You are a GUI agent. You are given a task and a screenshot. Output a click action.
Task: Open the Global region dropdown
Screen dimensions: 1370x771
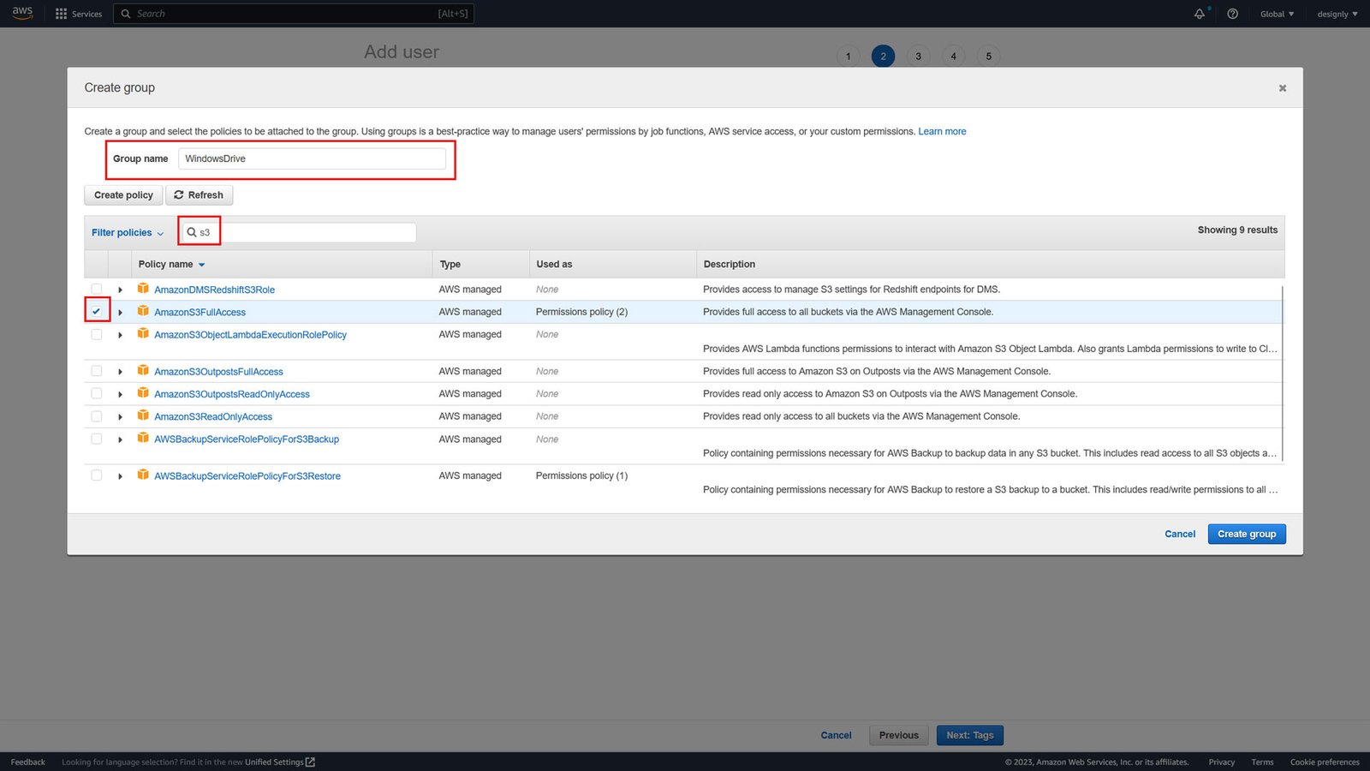[1276, 14]
